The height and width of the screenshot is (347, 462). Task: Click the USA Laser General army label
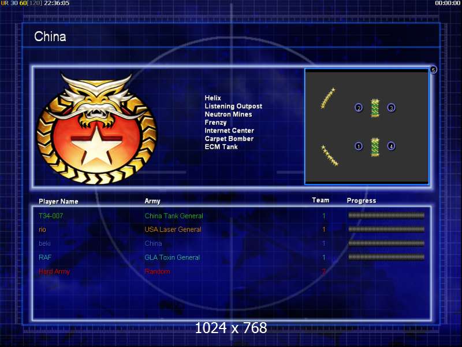coord(173,230)
